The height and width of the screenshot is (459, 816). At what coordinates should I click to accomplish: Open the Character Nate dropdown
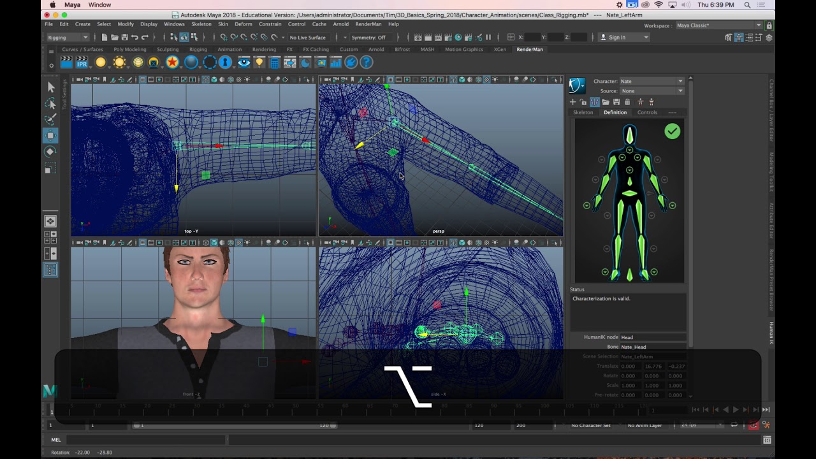pyautogui.click(x=652, y=81)
